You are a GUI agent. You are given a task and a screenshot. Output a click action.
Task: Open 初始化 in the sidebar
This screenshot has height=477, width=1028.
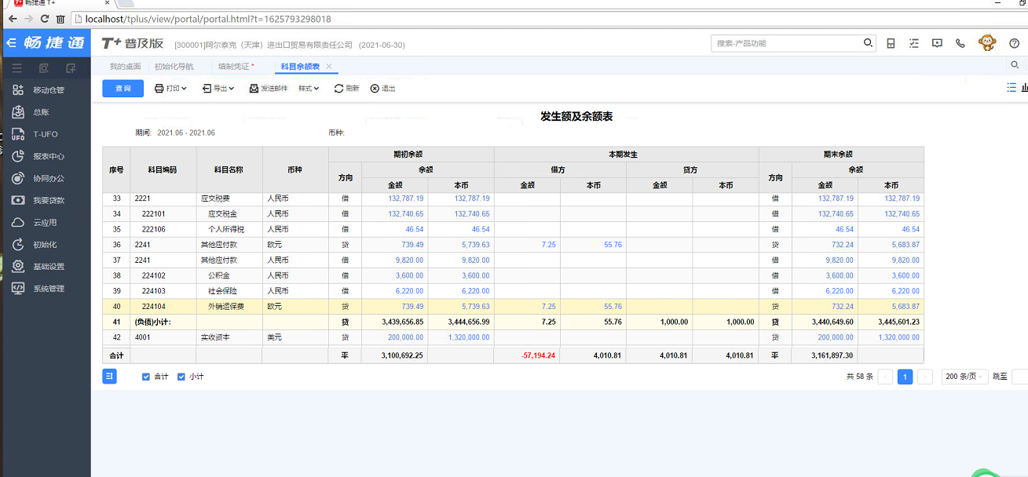pos(45,245)
